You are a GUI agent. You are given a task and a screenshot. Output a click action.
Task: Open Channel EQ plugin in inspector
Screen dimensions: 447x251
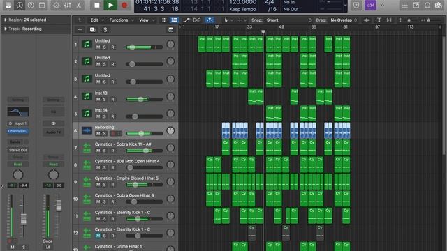click(x=17, y=131)
